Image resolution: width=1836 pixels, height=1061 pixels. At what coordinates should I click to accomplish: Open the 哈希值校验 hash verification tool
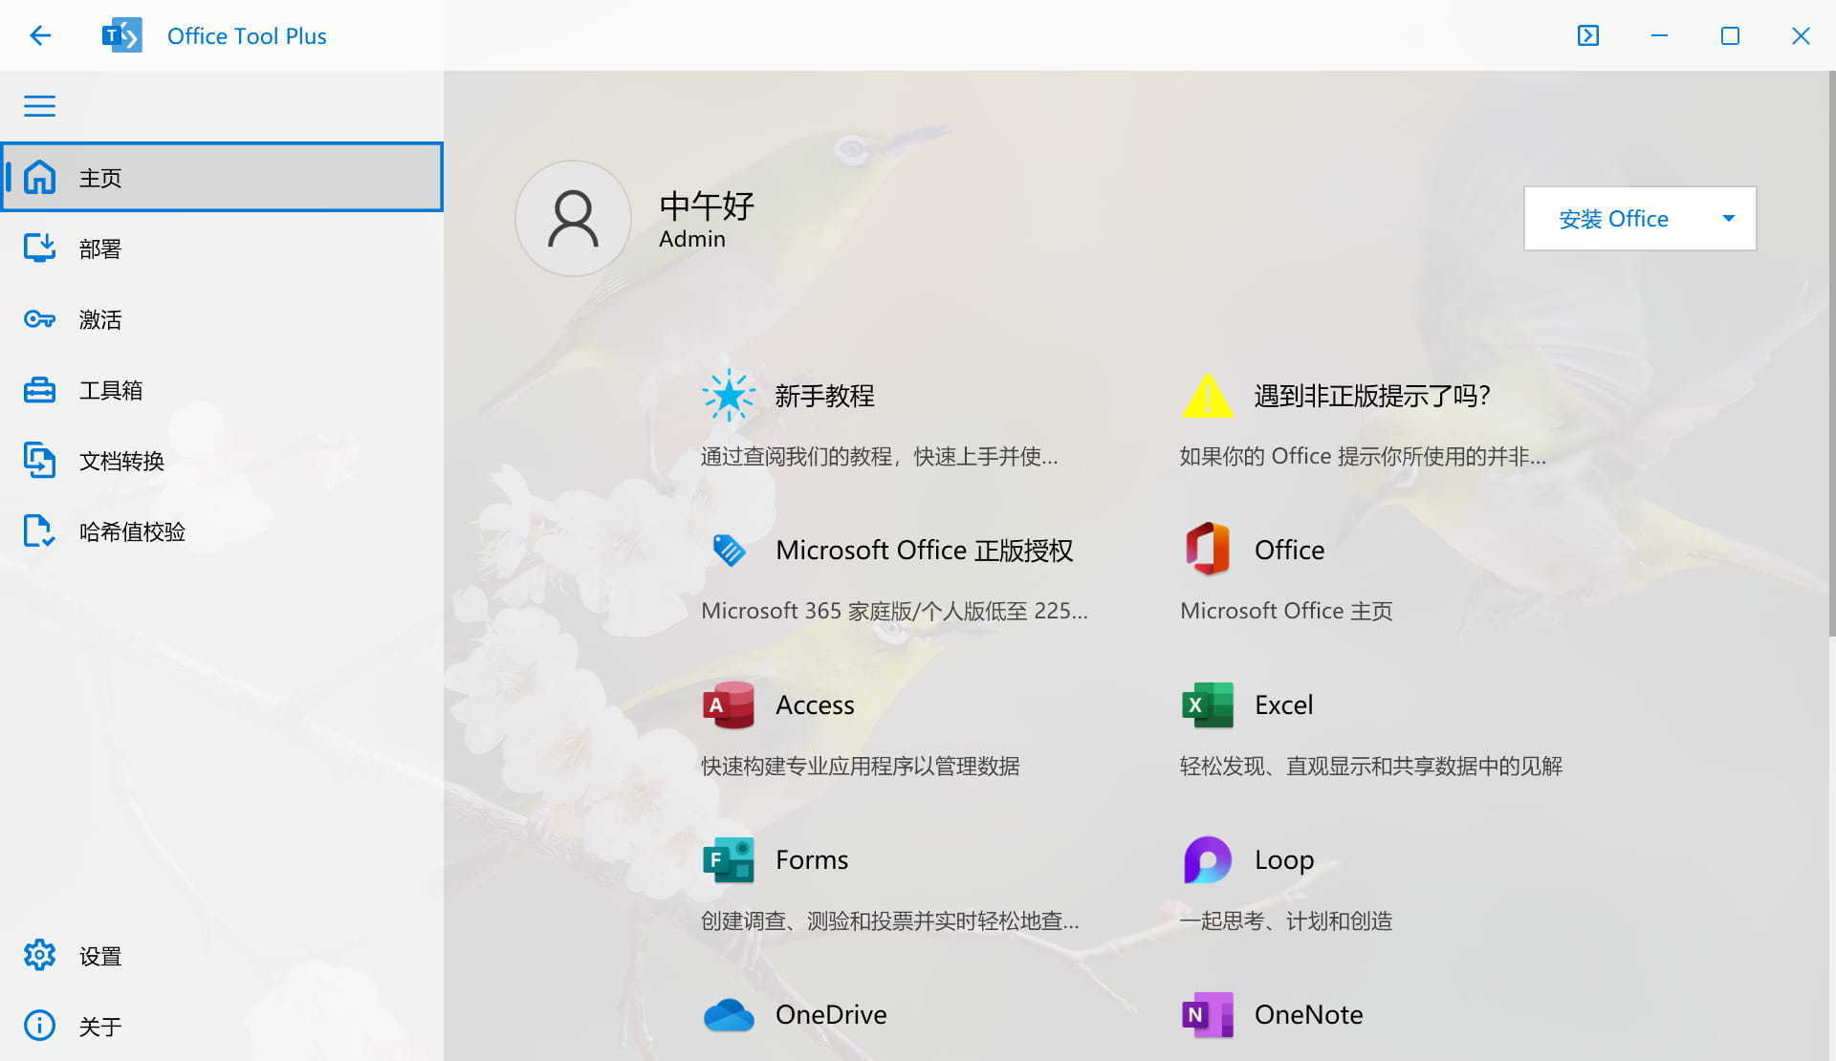pos(134,531)
